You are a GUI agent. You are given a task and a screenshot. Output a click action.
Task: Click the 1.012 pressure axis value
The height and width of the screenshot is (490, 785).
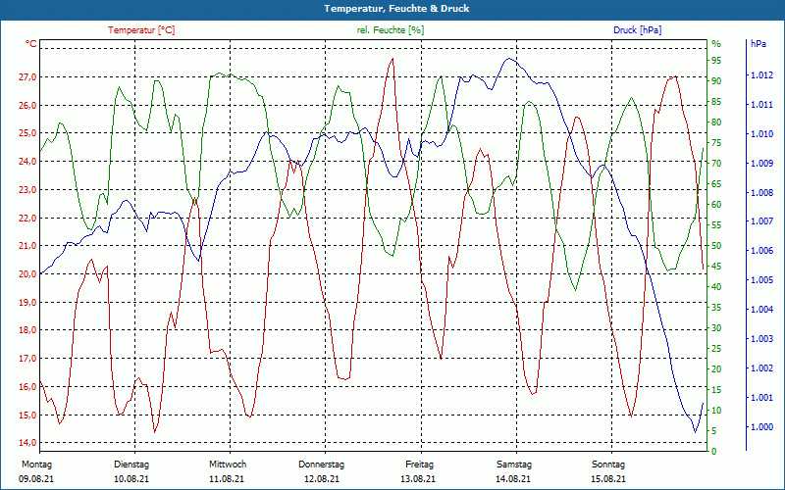tap(761, 75)
